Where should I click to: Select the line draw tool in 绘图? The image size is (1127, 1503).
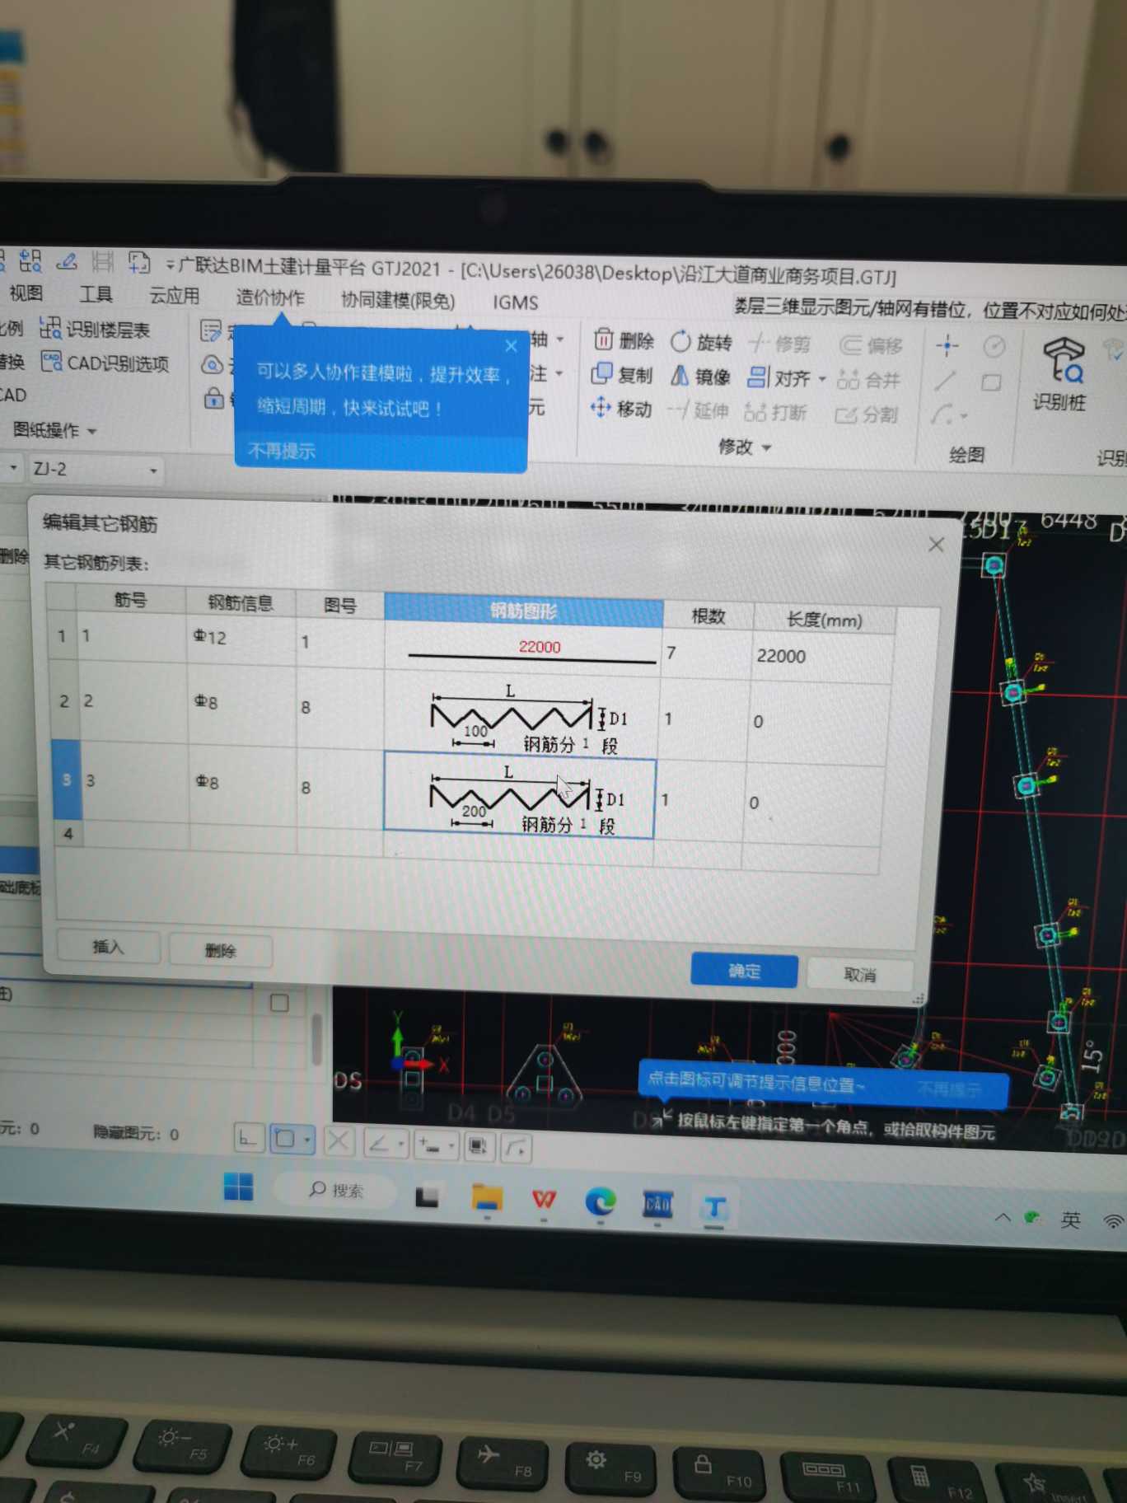tap(945, 381)
